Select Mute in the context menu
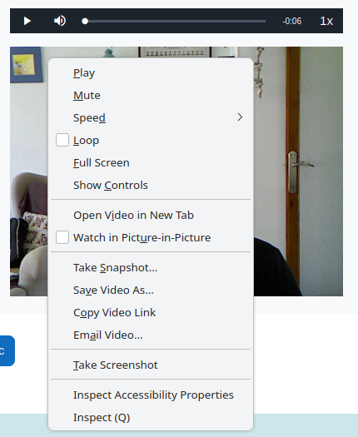This screenshot has height=437, width=358. pos(151,96)
